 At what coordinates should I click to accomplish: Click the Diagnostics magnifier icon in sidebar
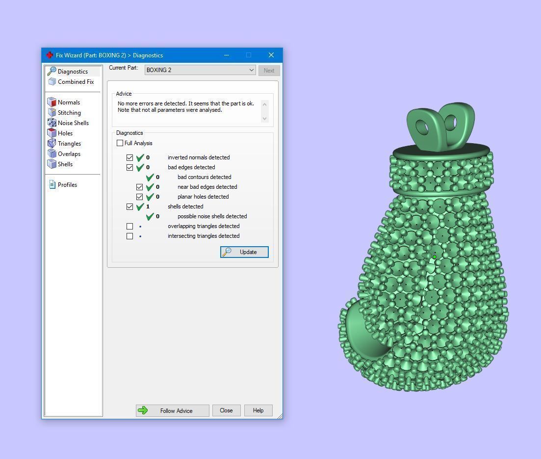point(52,71)
